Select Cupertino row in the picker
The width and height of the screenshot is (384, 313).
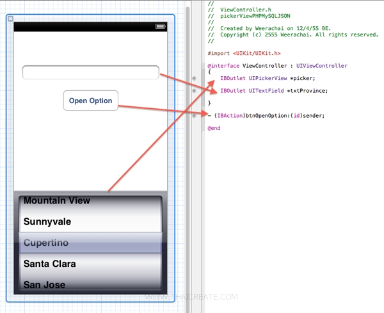click(x=90, y=243)
